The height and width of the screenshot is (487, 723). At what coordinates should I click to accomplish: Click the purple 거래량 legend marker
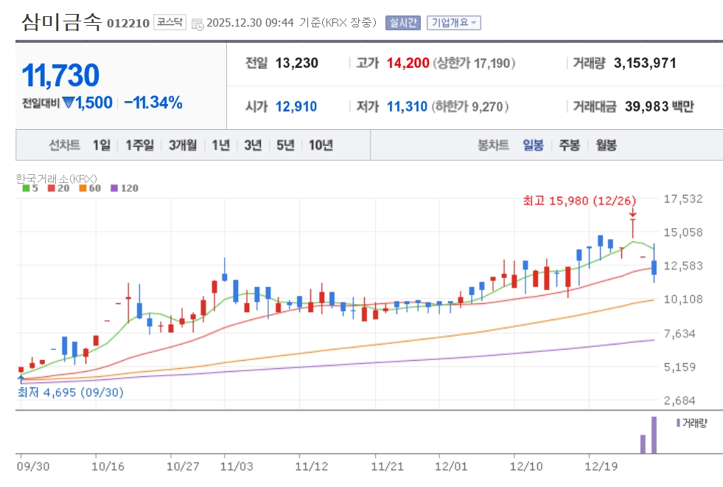678,423
